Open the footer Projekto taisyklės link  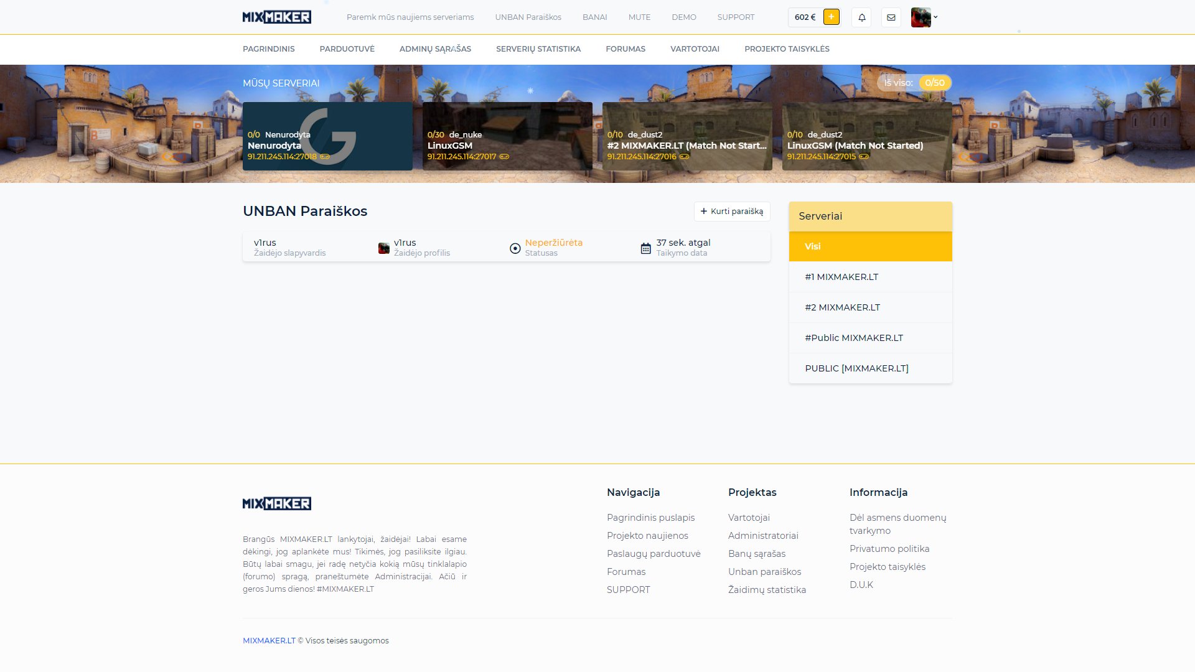888,567
